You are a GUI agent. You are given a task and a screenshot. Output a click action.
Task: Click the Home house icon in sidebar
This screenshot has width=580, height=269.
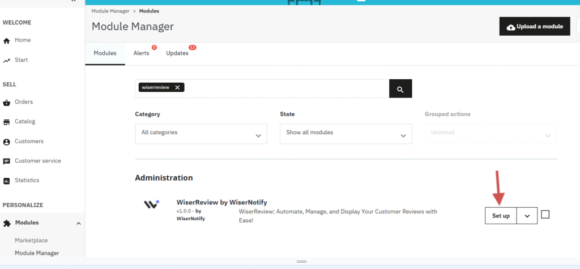[x=7, y=41]
